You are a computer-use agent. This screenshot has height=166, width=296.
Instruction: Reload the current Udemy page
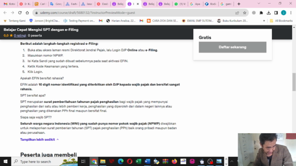20,13
